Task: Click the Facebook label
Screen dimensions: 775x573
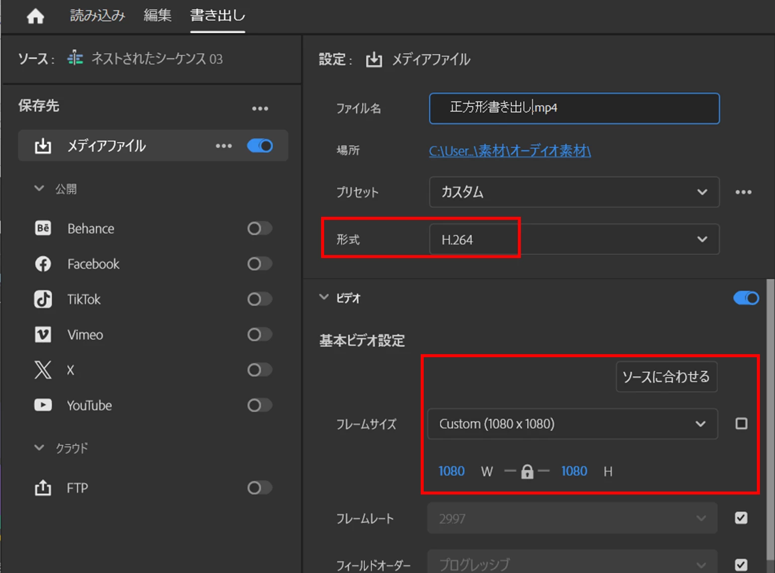Action: [x=94, y=264]
